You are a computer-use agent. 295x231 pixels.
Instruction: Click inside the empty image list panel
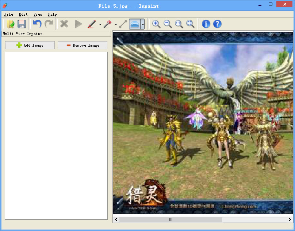56,136
